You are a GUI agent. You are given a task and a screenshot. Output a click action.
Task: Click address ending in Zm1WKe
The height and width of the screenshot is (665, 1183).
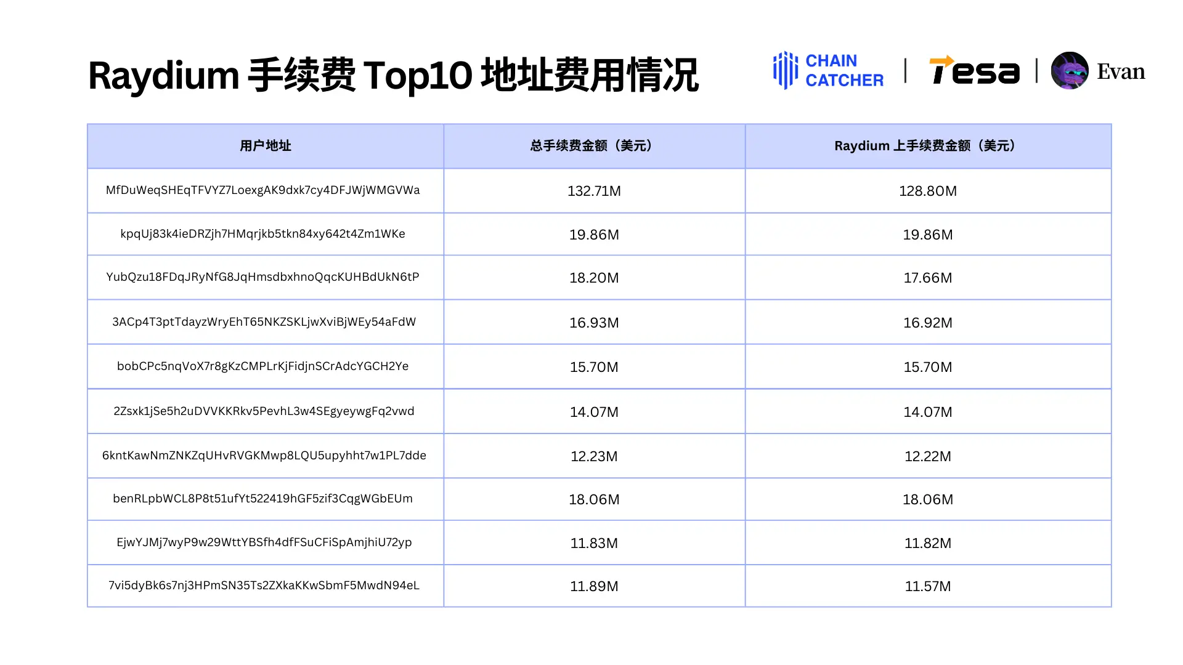tap(265, 235)
